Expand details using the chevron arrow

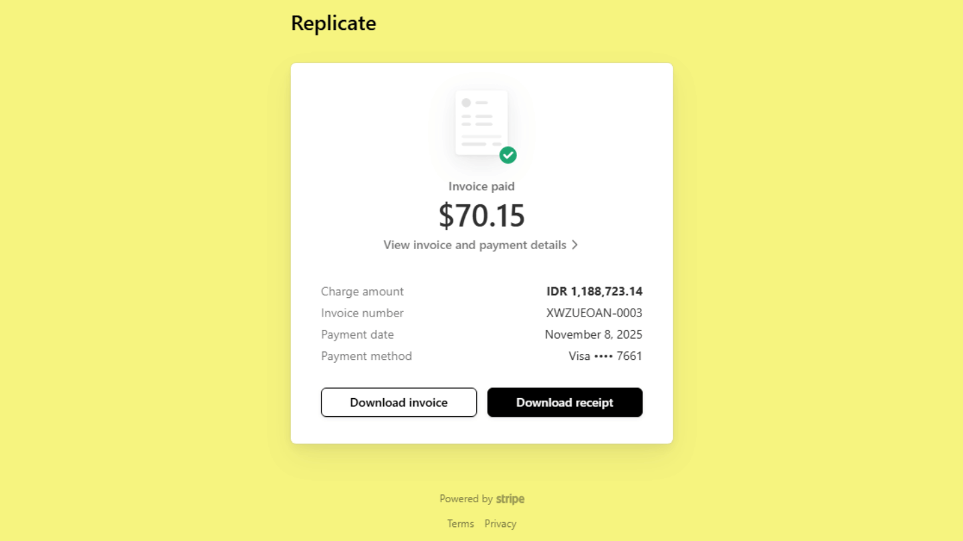(574, 245)
